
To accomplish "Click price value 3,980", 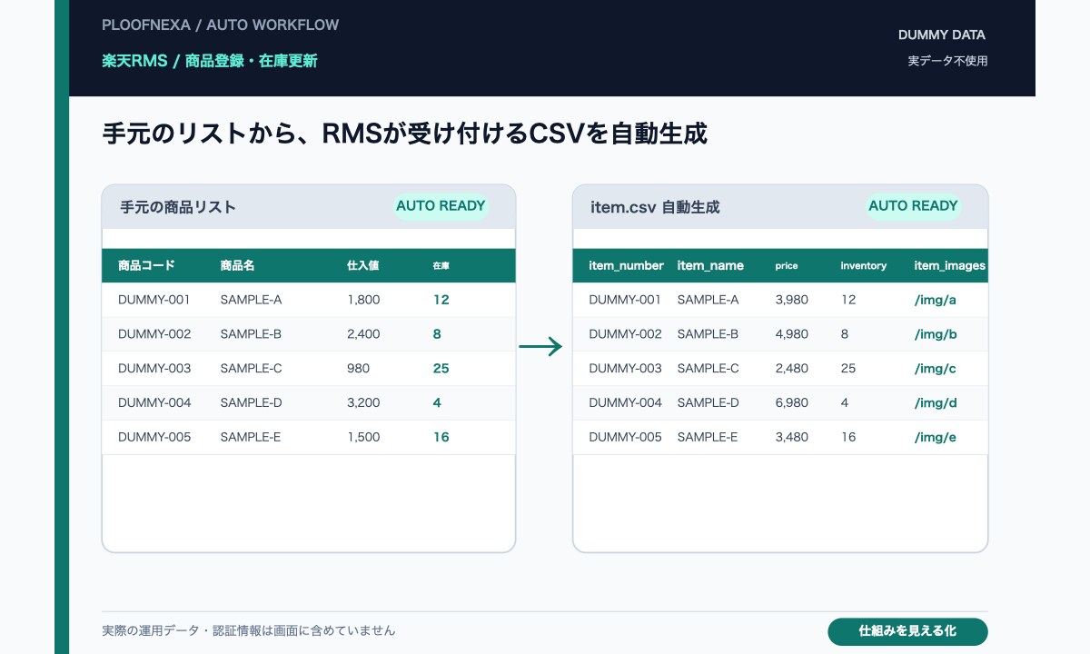I will [x=792, y=300].
